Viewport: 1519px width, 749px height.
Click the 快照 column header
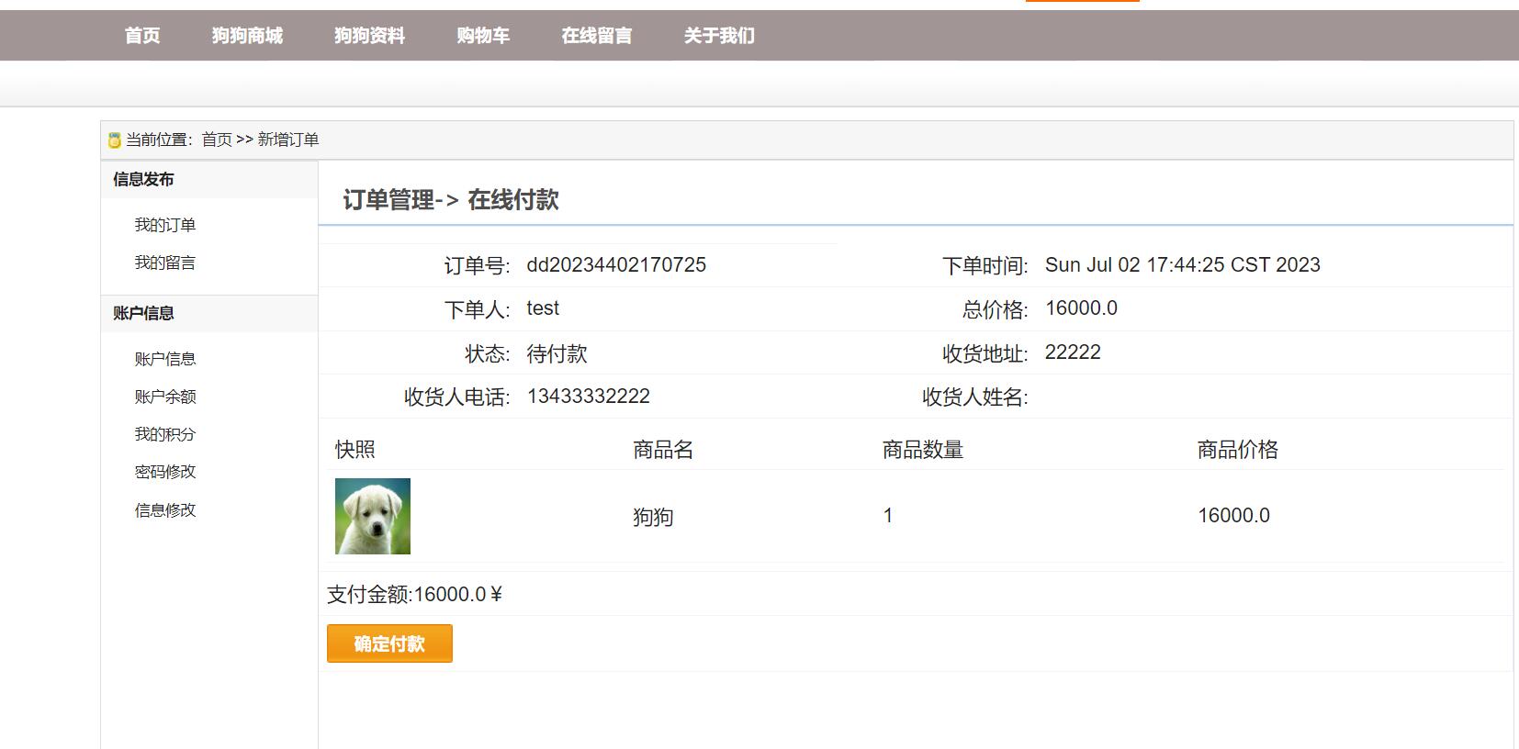(355, 450)
